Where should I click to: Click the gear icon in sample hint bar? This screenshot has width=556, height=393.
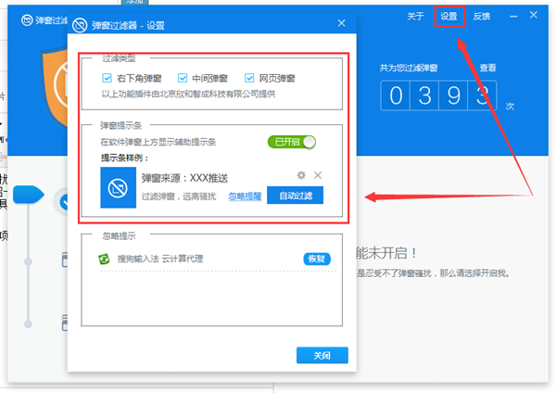coord(301,175)
